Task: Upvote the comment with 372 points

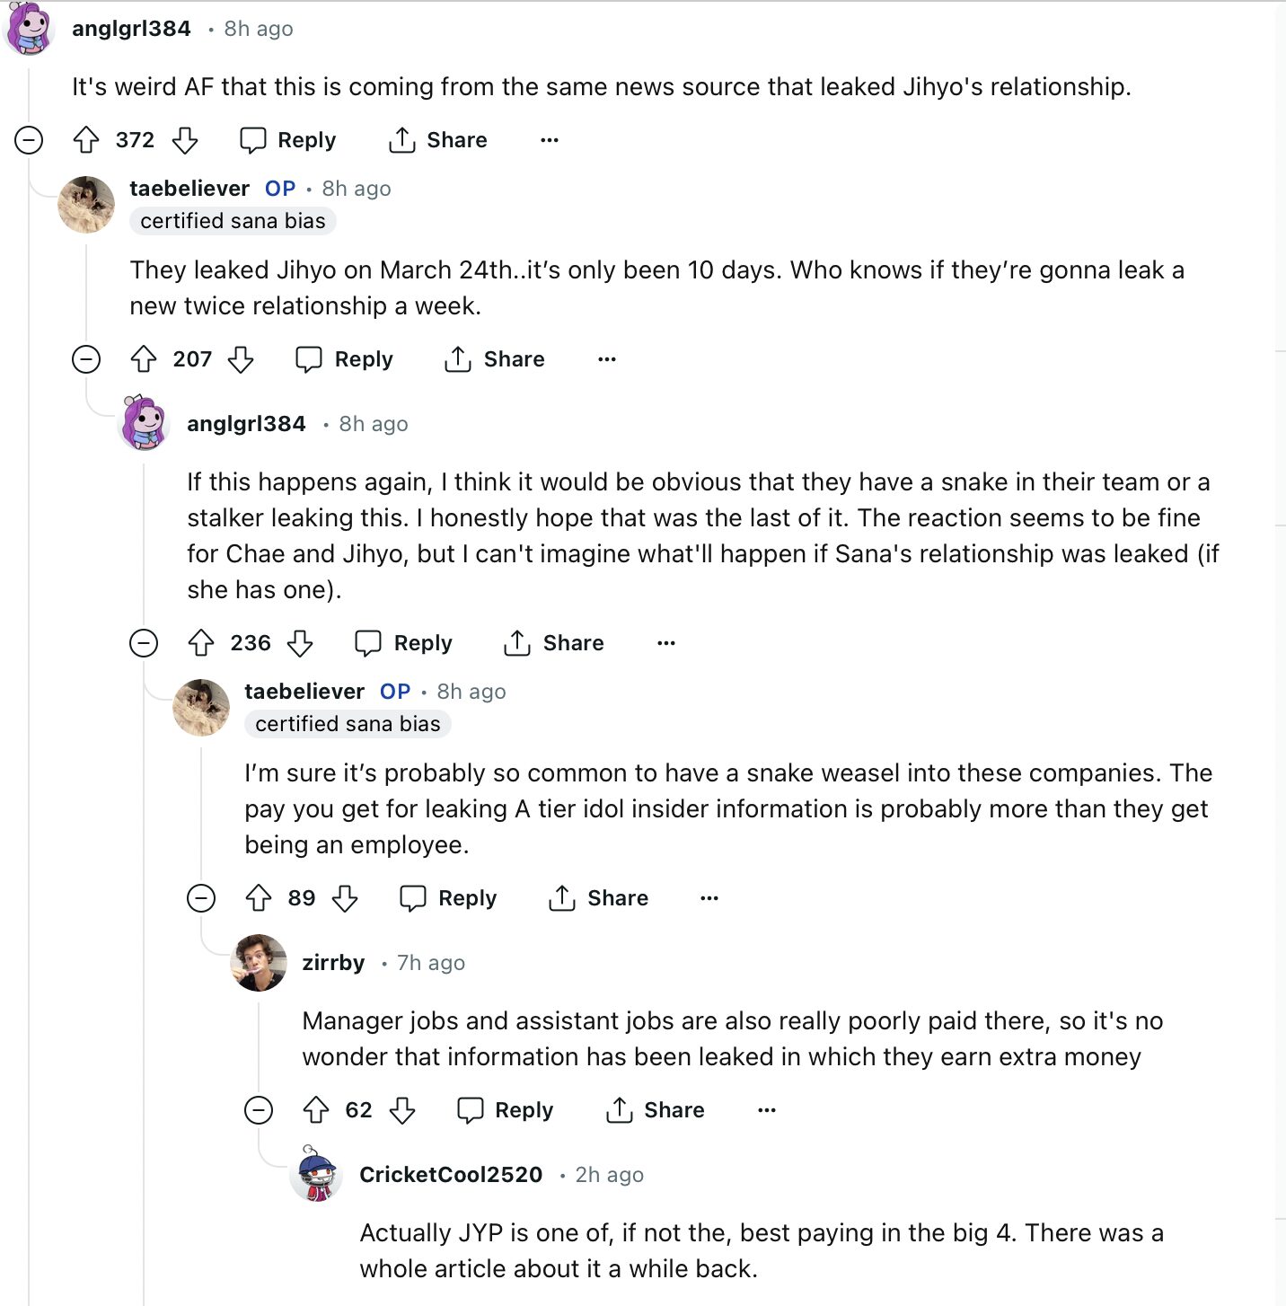Action: (x=86, y=140)
